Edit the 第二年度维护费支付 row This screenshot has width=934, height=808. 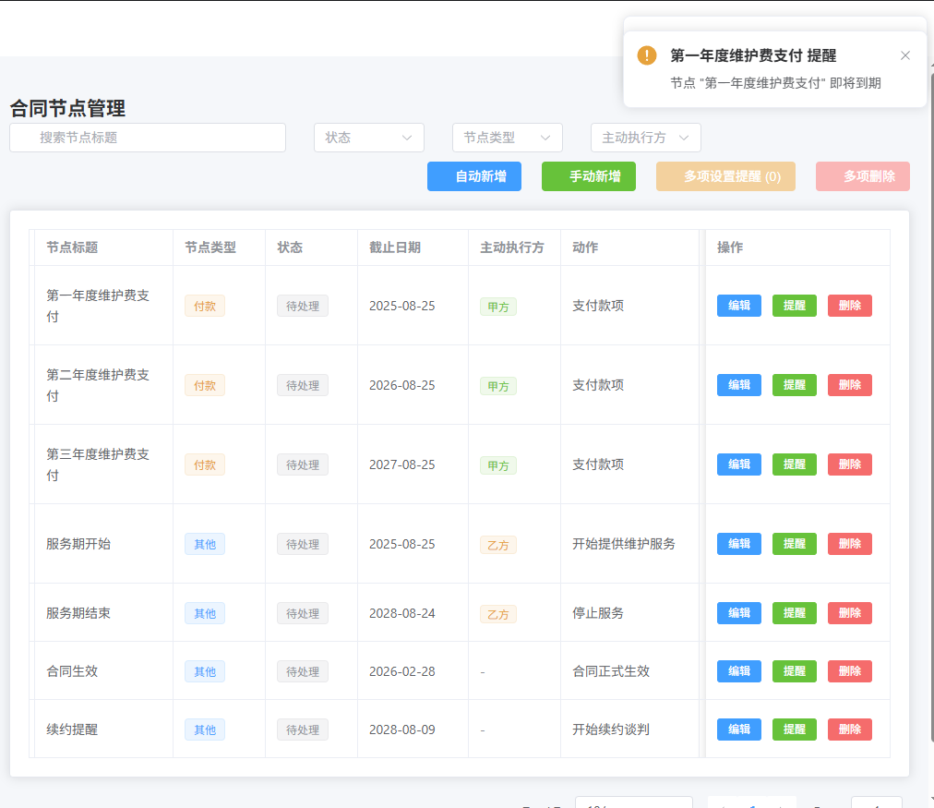(738, 385)
